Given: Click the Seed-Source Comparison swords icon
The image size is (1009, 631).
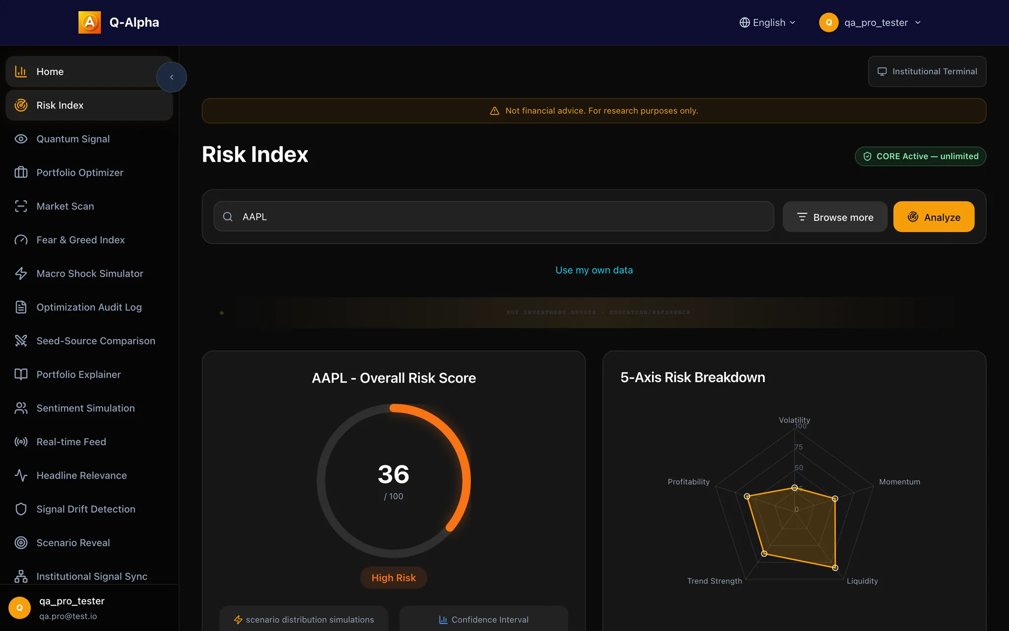Looking at the screenshot, I should 21,341.
